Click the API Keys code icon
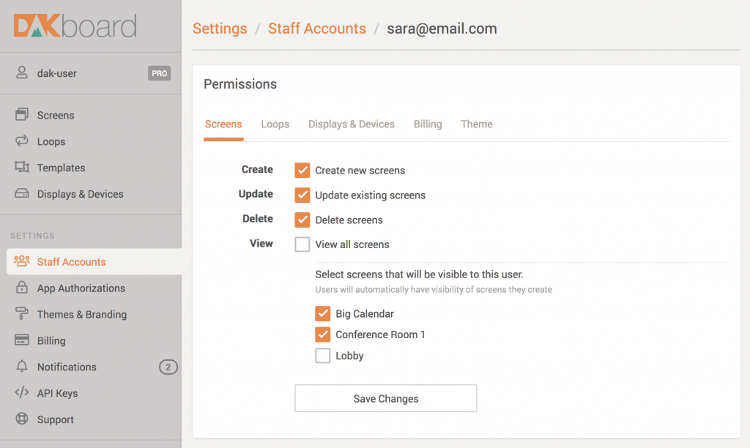This screenshot has height=448, width=750. tap(21, 392)
